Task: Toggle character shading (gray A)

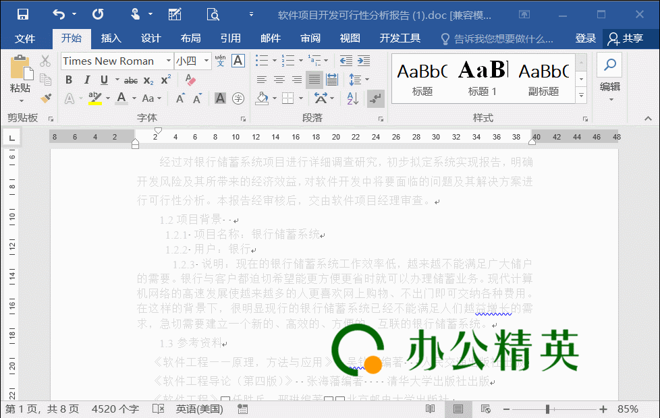Action: 220,99
